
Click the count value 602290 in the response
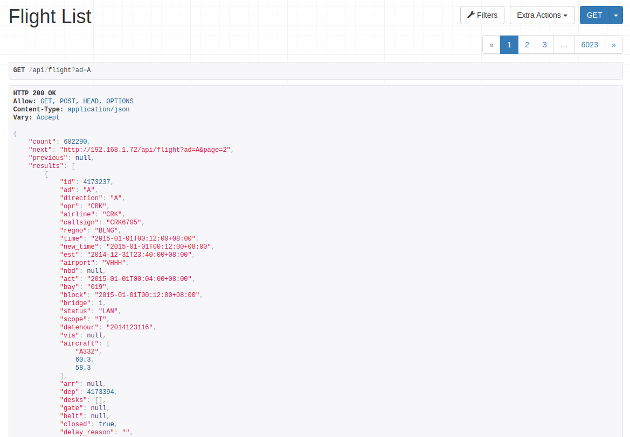point(75,141)
